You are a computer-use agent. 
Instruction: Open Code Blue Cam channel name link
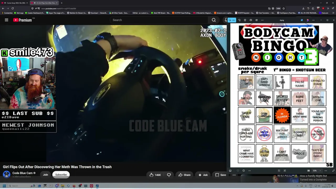pyautogui.click(x=23, y=173)
